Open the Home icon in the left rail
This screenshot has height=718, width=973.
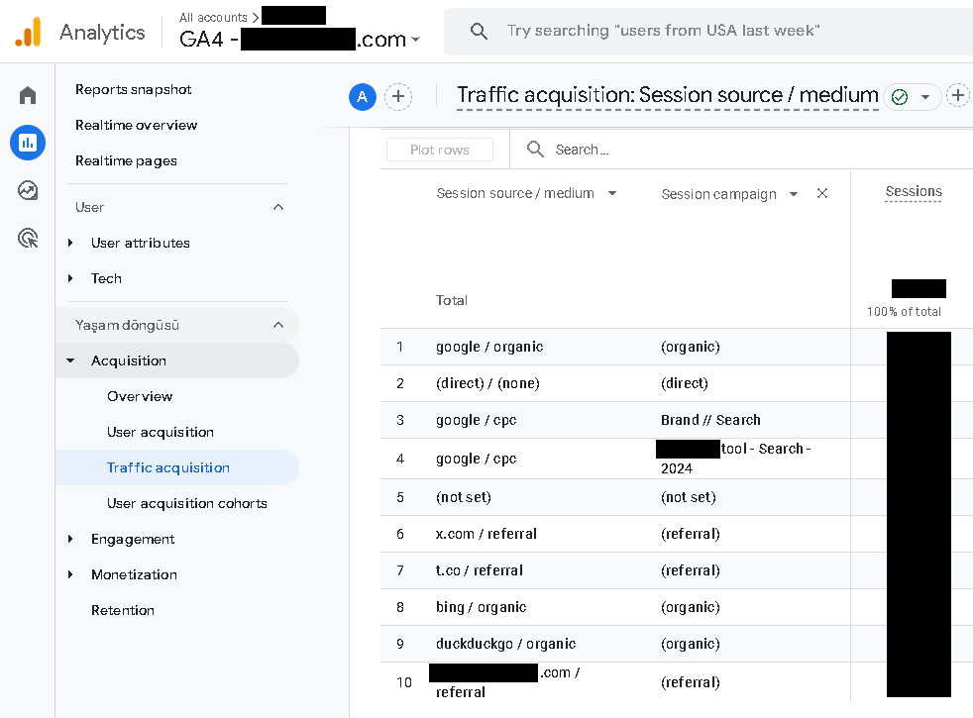pyautogui.click(x=27, y=94)
